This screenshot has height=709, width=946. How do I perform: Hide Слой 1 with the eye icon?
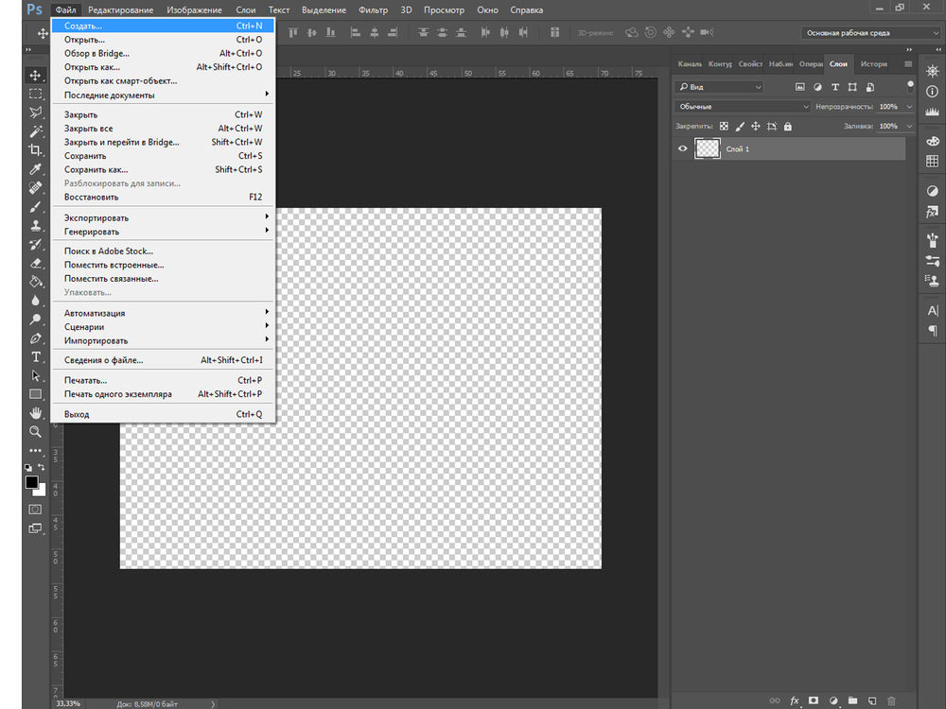683,148
